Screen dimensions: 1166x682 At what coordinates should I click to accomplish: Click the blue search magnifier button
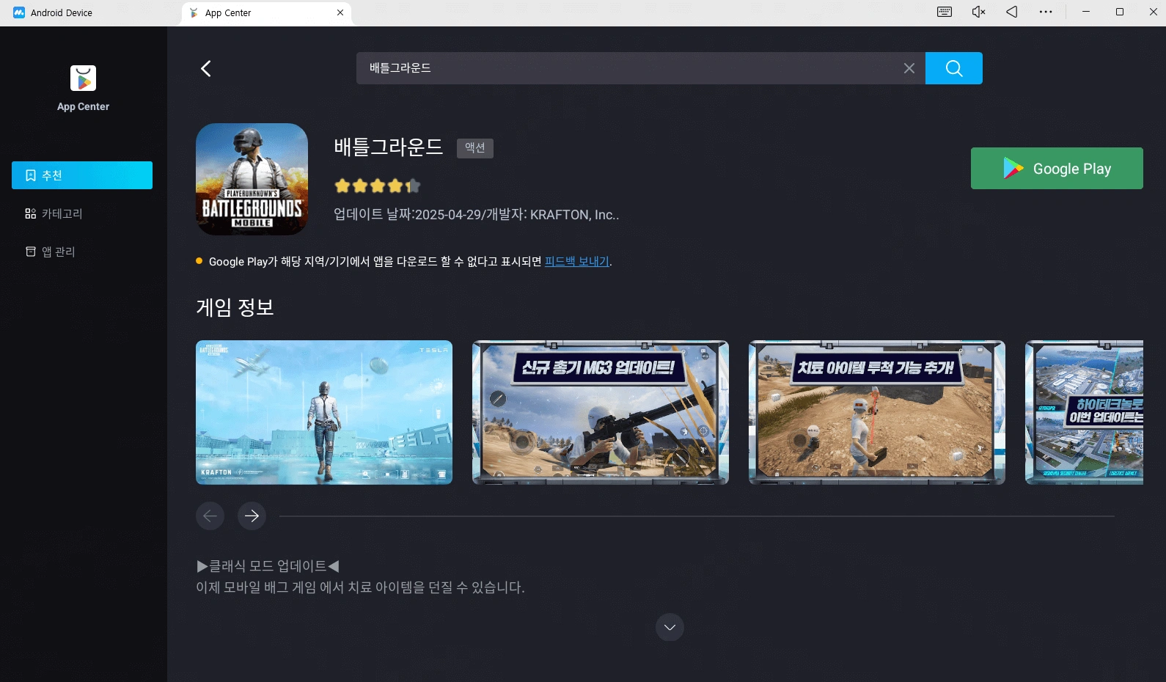pyautogui.click(x=953, y=68)
